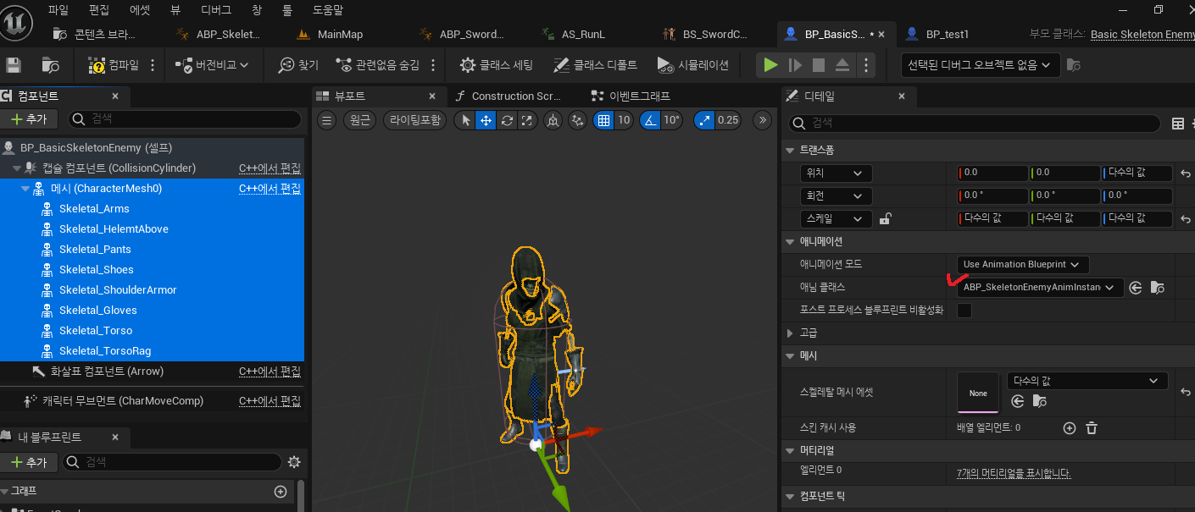
Task: Collapse the 캡슐 컴포넌트 tree node
Action: click(x=17, y=168)
